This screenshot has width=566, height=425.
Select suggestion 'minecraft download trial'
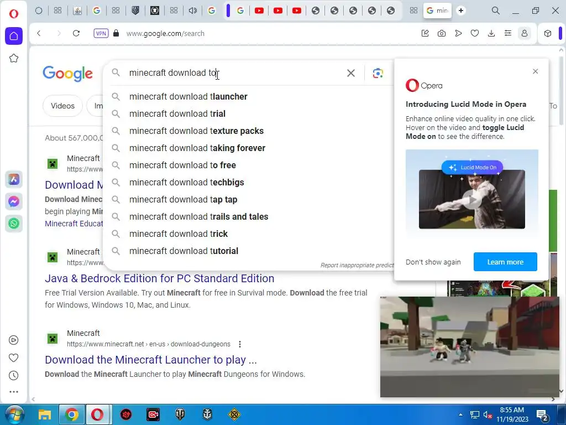coord(249,113)
